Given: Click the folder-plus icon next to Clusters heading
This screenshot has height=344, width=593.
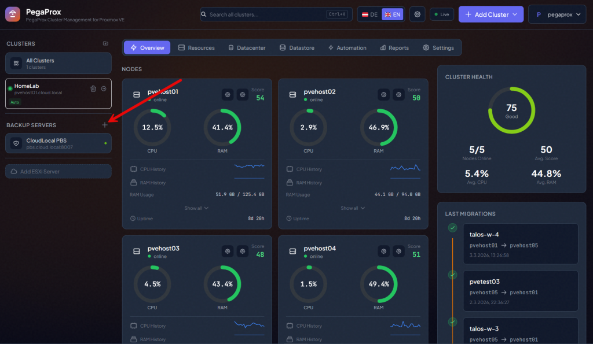Looking at the screenshot, I should pyautogui.click(x=105, y=43).
